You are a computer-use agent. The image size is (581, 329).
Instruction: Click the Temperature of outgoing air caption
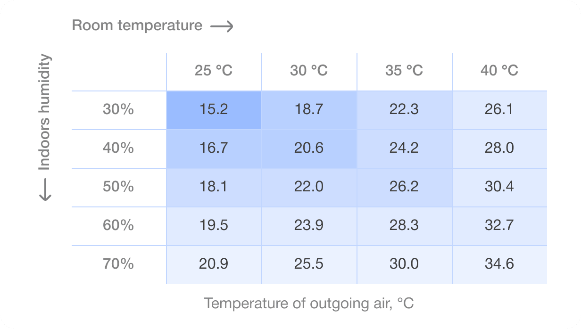click(x=309, y=303)
